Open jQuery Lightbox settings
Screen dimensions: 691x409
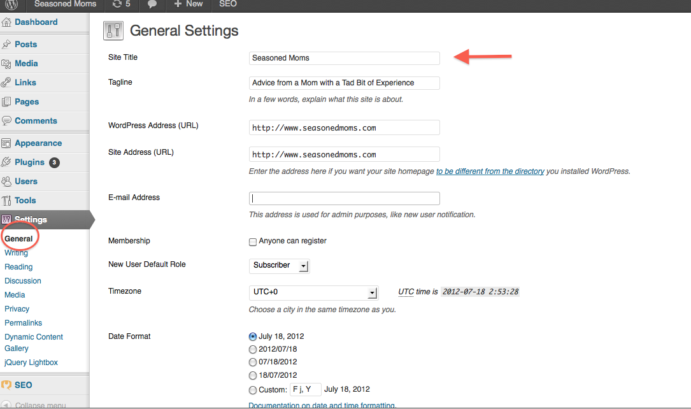(31, 362)
